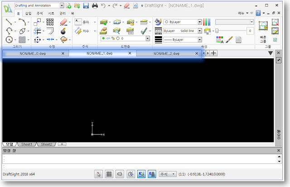290x187 pixels.
Task: Open the Sheet1 layout tab
Action: coord(27,144)
